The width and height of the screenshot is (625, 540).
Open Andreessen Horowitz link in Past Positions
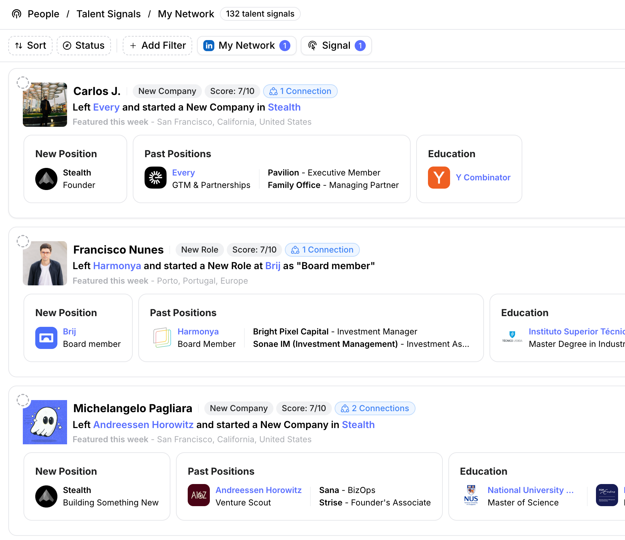click(259, 490)
